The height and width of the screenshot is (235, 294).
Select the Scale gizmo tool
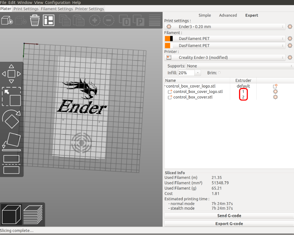11,97
